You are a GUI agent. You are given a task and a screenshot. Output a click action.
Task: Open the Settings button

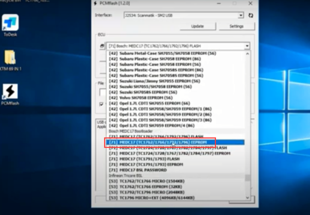[x=236, y=26]
